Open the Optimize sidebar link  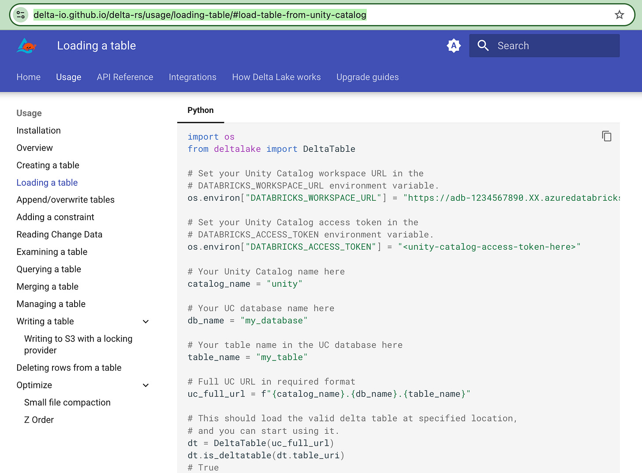pos(34,385)
